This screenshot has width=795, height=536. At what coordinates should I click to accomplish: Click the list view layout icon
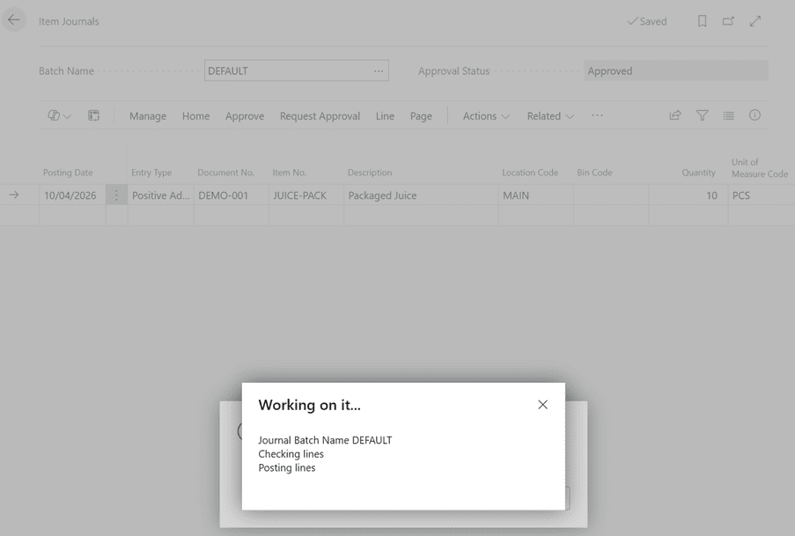[x=728, y=115]
